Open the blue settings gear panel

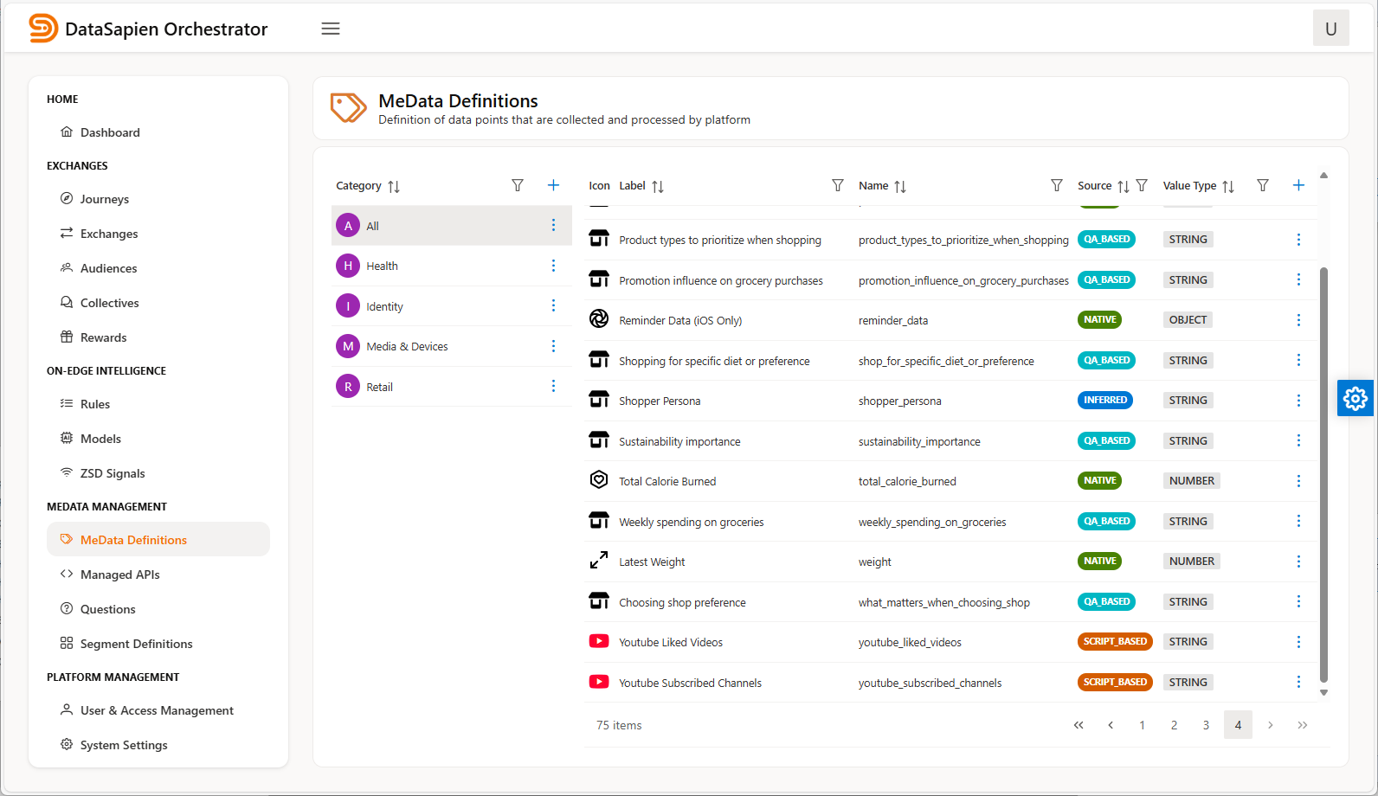click(1355, 398)
